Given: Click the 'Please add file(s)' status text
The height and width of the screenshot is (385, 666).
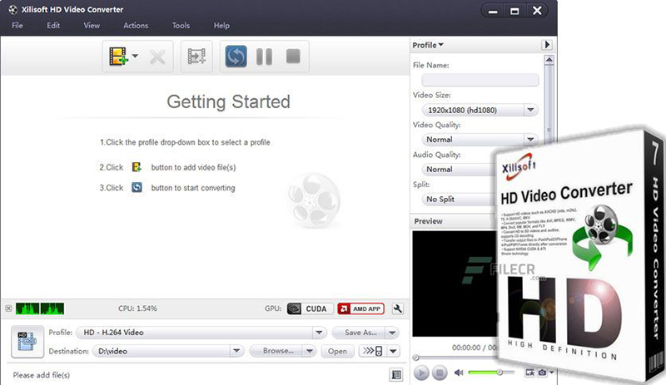Looking at the screenshot, I should click(x=41, y=375).
